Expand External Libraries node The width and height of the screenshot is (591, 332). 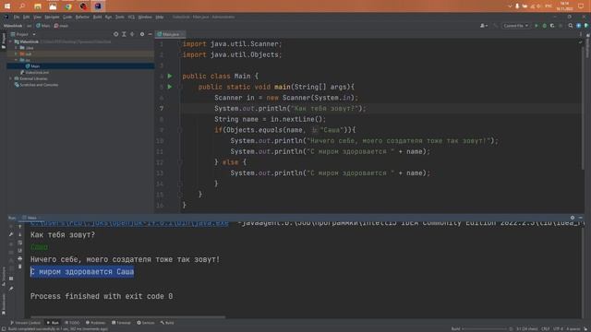[x=11, y=78]
